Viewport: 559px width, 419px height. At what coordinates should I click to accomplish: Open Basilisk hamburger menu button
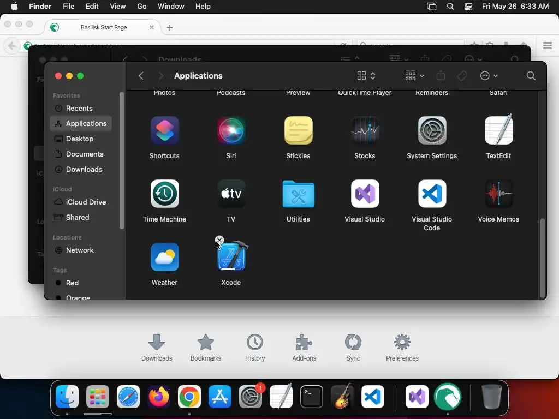(x=548, y=46)
